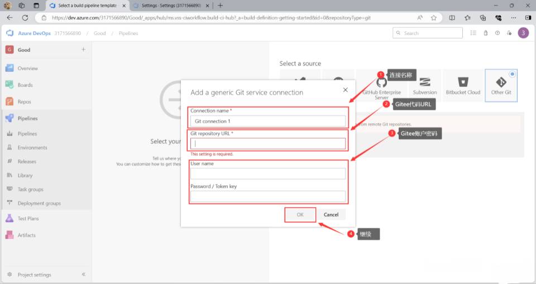Viewport: 536px width, 284px height.
Task: Open the browser tab actions menu icon
Action: [36, 6]
